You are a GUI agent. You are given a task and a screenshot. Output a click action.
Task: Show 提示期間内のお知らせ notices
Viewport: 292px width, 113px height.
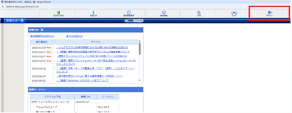click(x=42, y=36)
